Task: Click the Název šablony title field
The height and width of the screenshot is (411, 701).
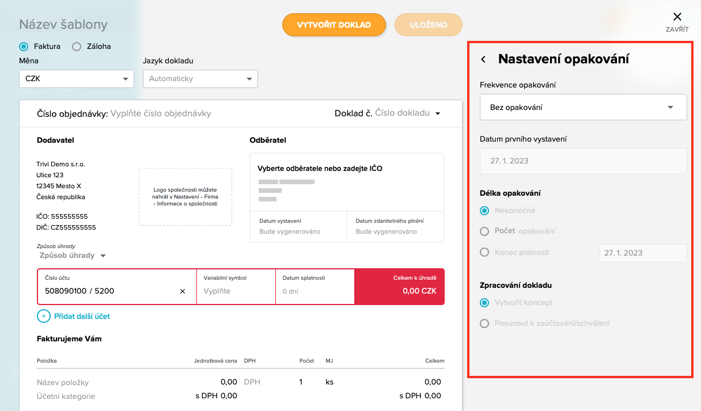Action: [x=63, y=25]
